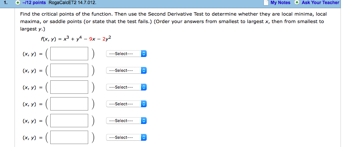Click blue arrow of first dropdown

point(144,54)
